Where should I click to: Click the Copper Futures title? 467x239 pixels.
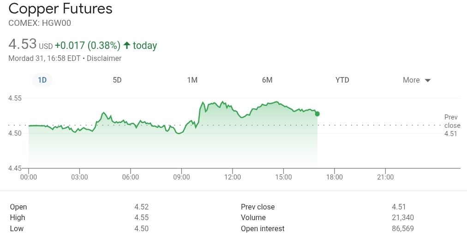(x=60, y=9)
